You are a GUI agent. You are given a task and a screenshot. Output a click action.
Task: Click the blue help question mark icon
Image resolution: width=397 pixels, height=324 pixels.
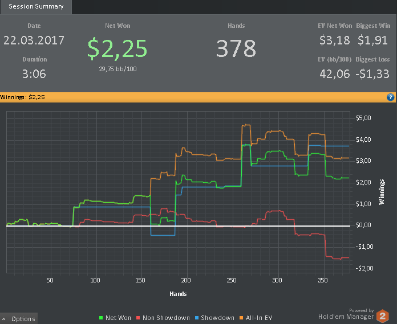pos(390,97)
